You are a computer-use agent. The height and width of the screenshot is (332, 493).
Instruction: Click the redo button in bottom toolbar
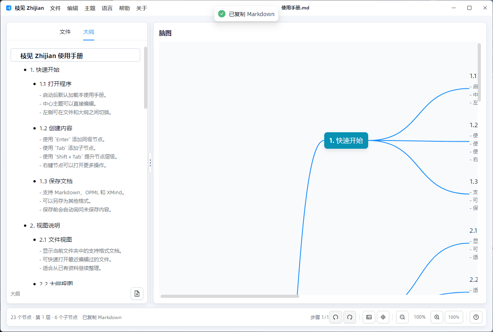350,317
